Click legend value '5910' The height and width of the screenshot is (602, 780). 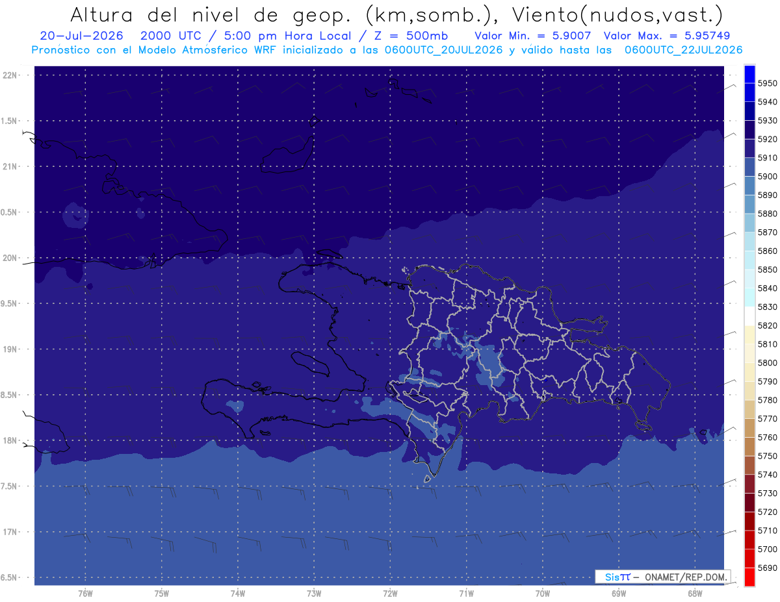point(768,158)
